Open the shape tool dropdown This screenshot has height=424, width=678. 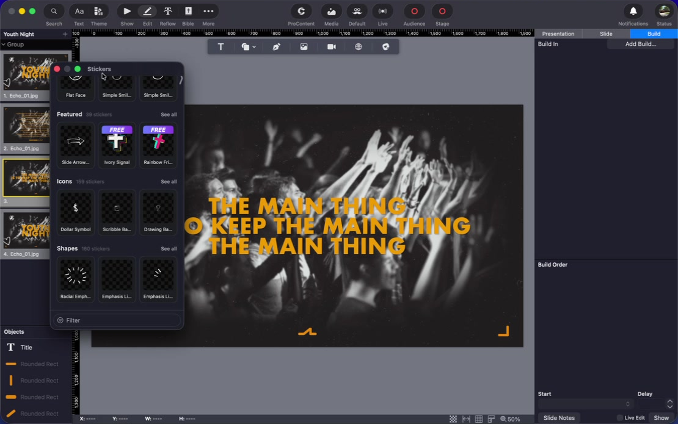point(249,46)
